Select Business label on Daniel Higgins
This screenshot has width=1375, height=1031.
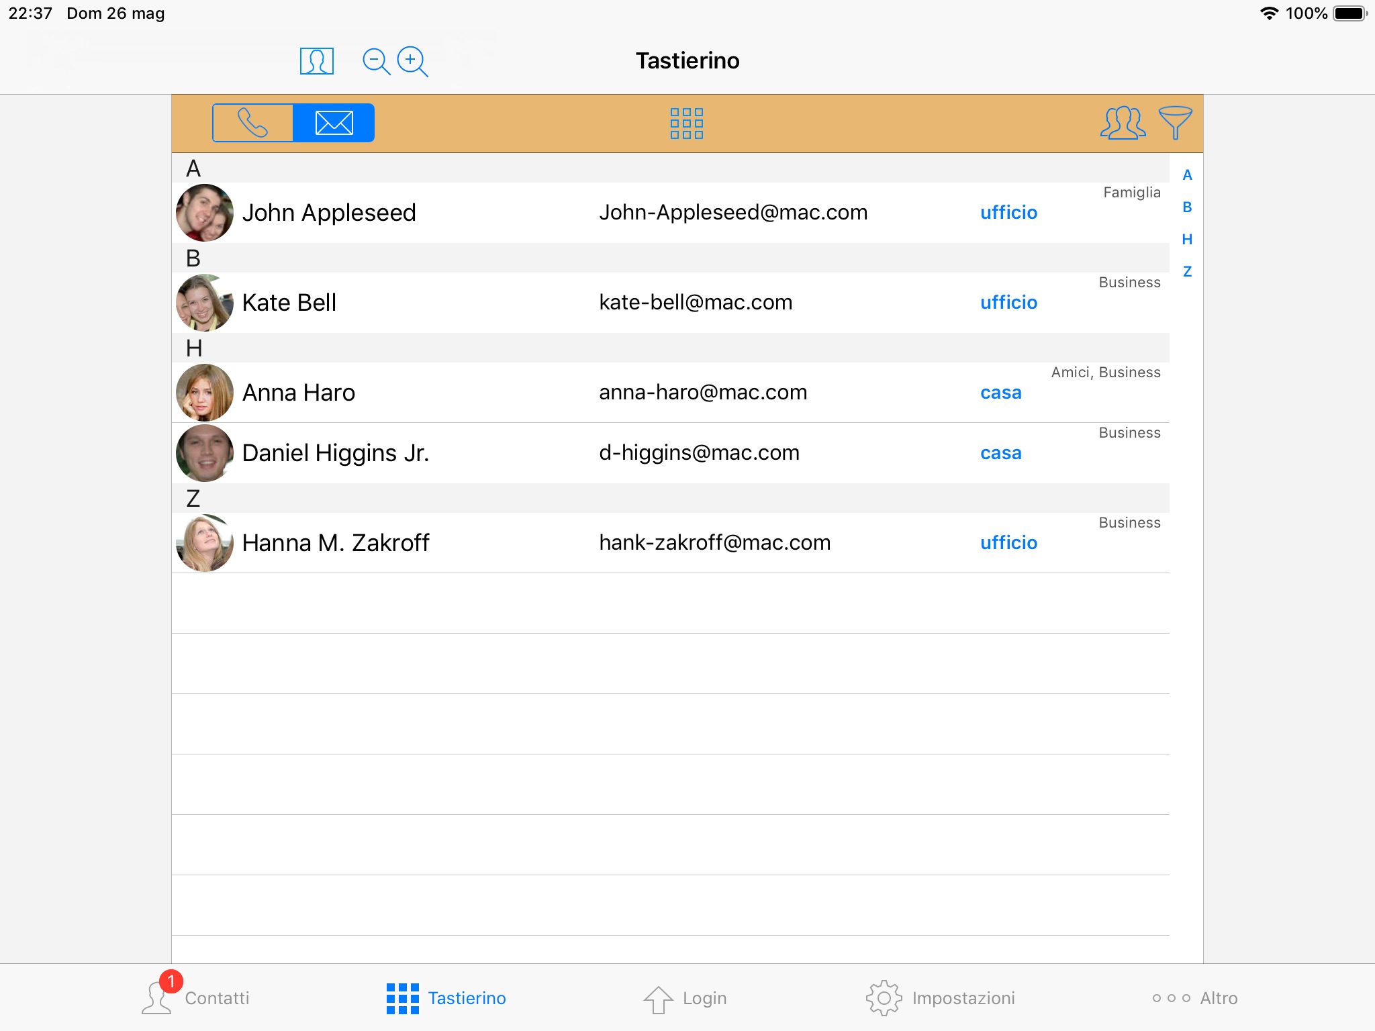point(1129,432)
